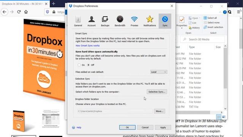
Task: Click Select all in File Explorer
Action: tap(210, 18)
